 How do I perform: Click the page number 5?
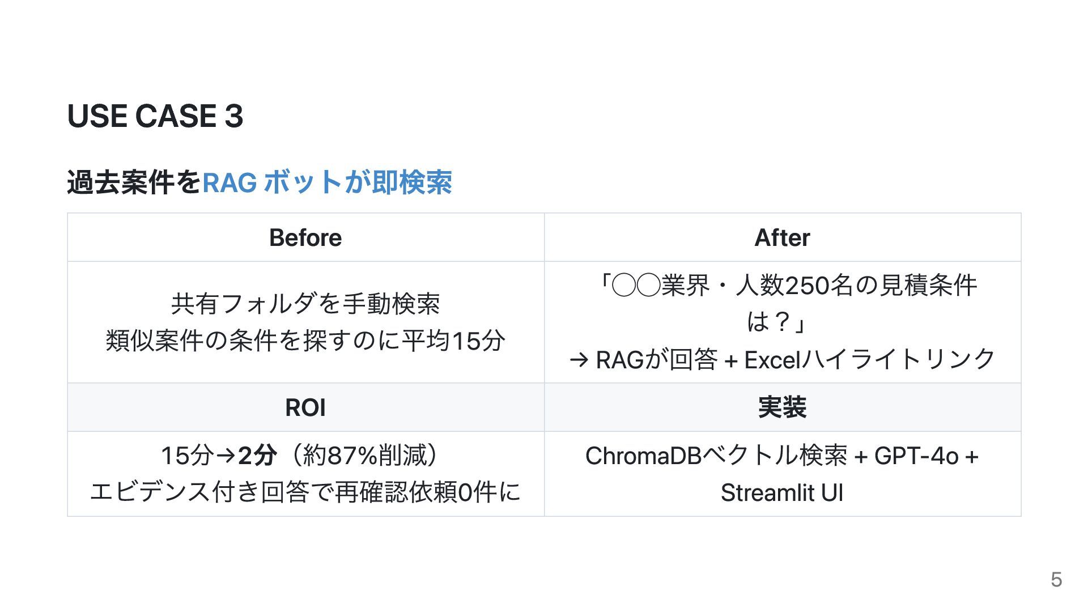pyautogui.click(x=1056, y=580)
